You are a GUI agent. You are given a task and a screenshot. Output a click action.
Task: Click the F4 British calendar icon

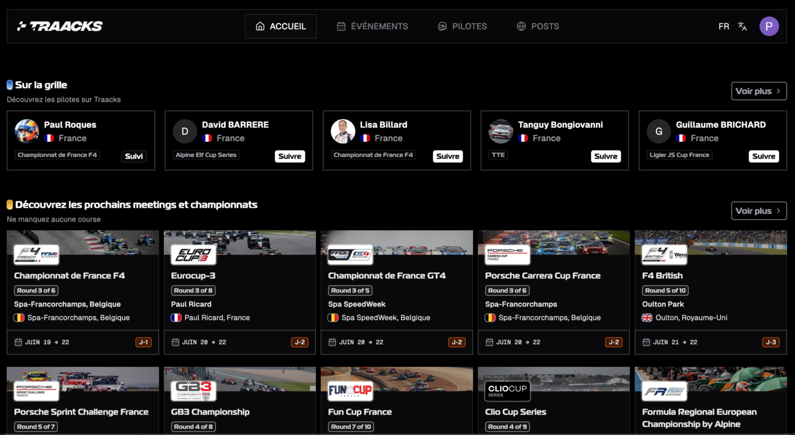click(646, 342)
